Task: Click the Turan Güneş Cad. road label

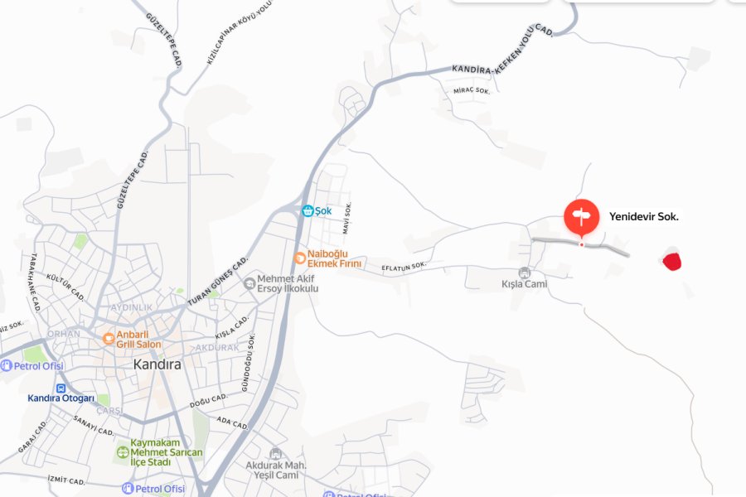Action: click(x=218, y=282)
